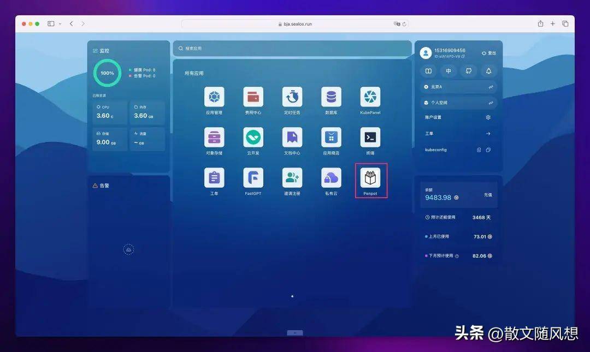Click the 3468 天 estimate value
This screenshot has height=352, width=590.
point(482,217)
